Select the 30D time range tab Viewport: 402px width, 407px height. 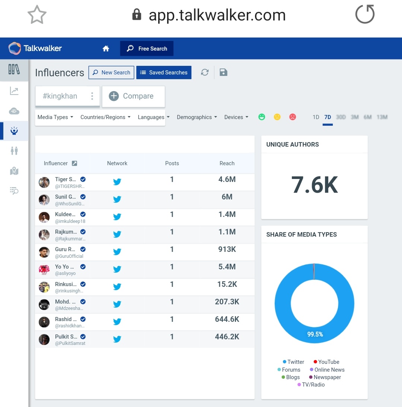tap(341, 117)
